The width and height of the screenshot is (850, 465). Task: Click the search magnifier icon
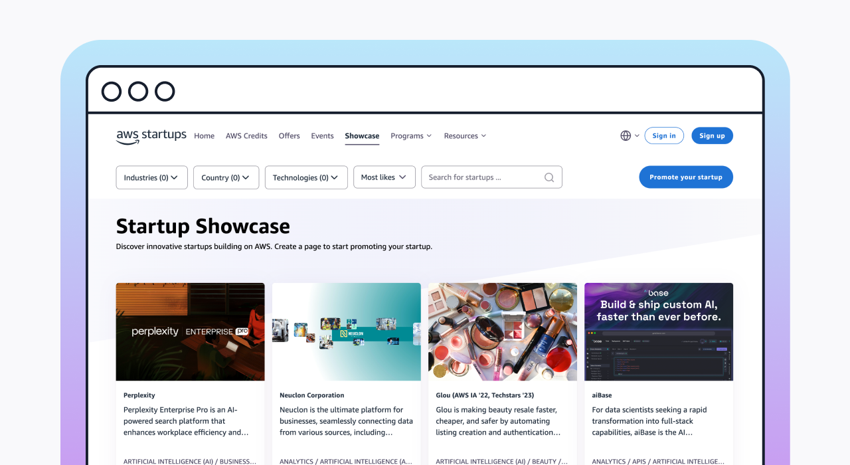(x=549, y=177)
